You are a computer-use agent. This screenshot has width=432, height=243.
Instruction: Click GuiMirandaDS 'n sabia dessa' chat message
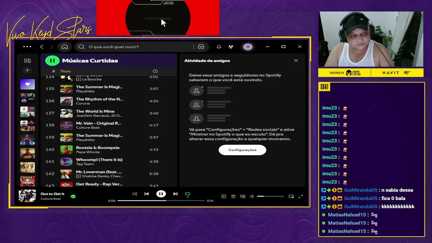click(367, 190)
